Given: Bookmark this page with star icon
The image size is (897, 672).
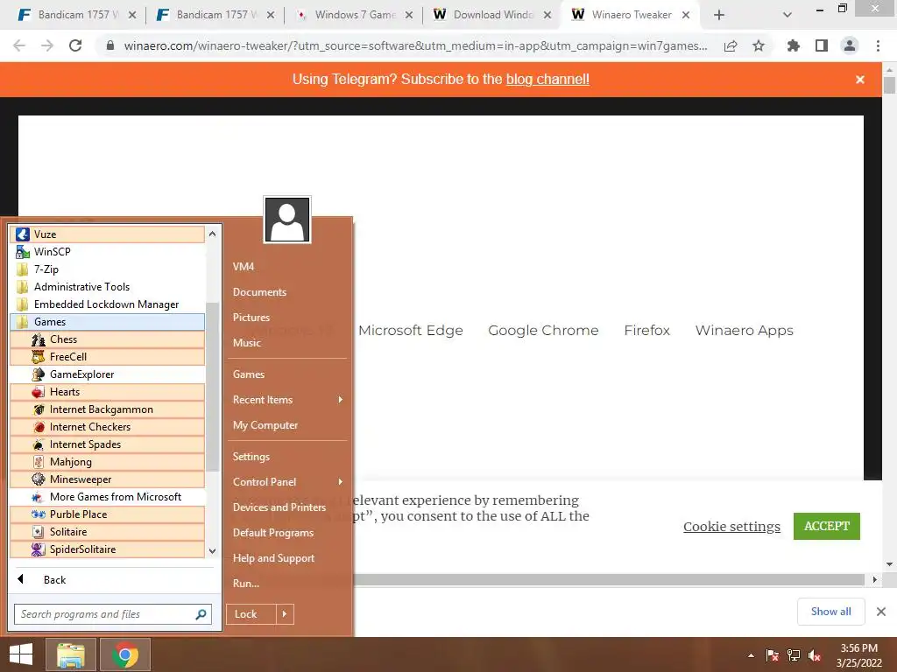Looking at the screenshot, I should point(759,45).
